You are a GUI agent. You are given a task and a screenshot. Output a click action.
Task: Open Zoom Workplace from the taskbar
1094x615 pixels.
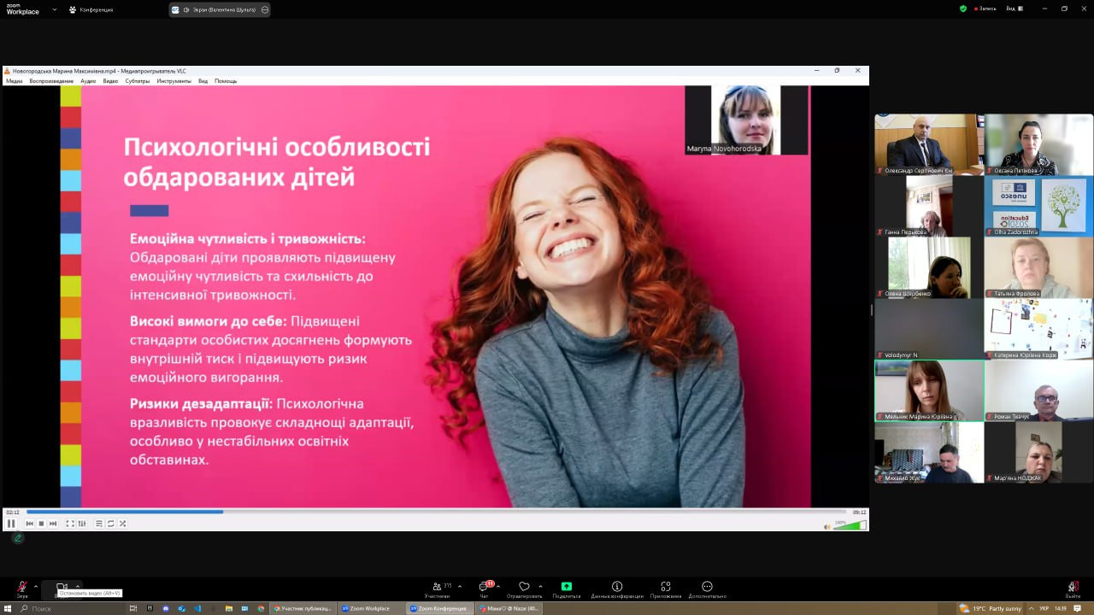tap(367, 608)
